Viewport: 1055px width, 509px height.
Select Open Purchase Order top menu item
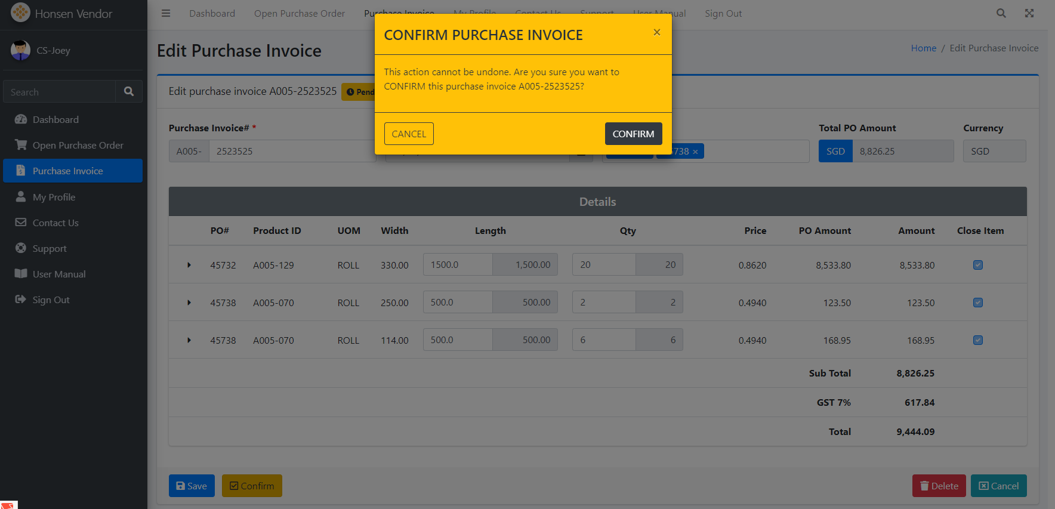coord(299,13)
